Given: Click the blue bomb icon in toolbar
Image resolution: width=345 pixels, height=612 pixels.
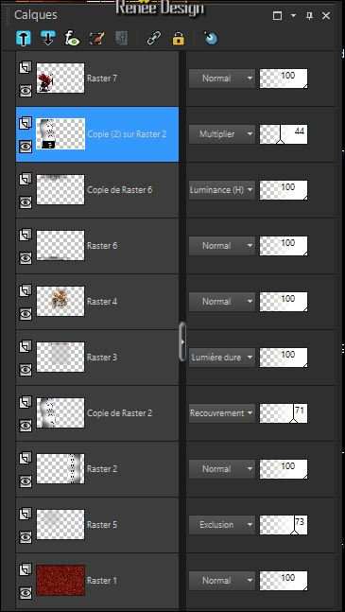Looking at the screenshot, I should click(x=211, y=38).
